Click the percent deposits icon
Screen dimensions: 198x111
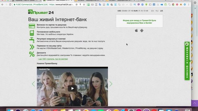[x=32, y=54]
